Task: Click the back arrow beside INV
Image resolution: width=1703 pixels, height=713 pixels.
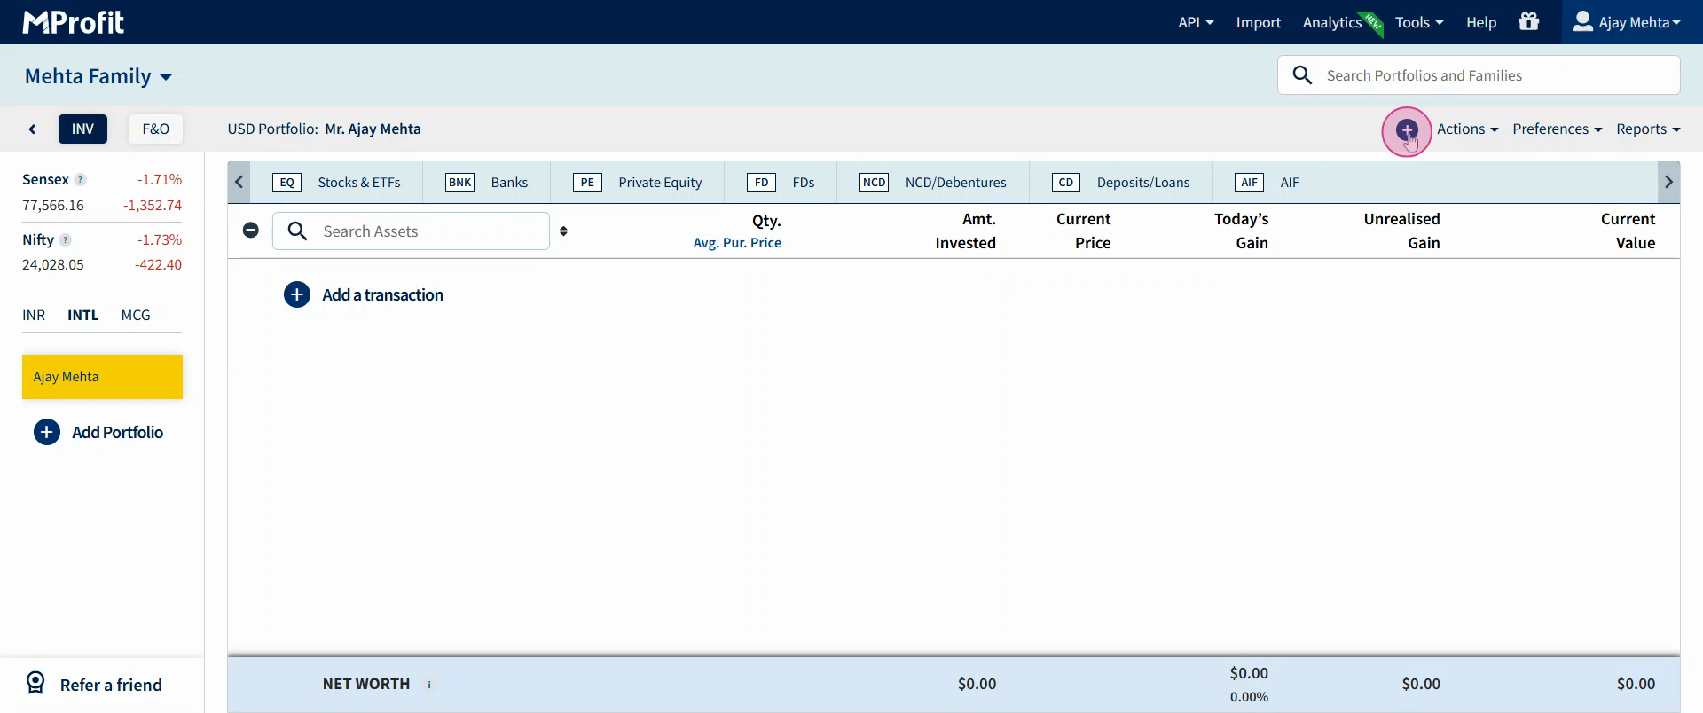Action: tap(33, 129)
